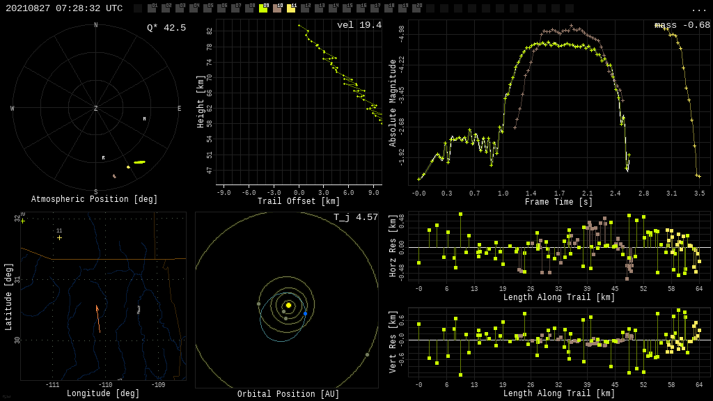Click the vel 19.4 velocity label

[359, 25]
